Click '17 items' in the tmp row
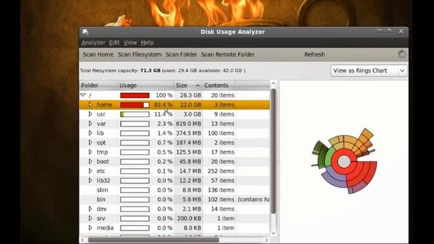 tap(222, 152)
